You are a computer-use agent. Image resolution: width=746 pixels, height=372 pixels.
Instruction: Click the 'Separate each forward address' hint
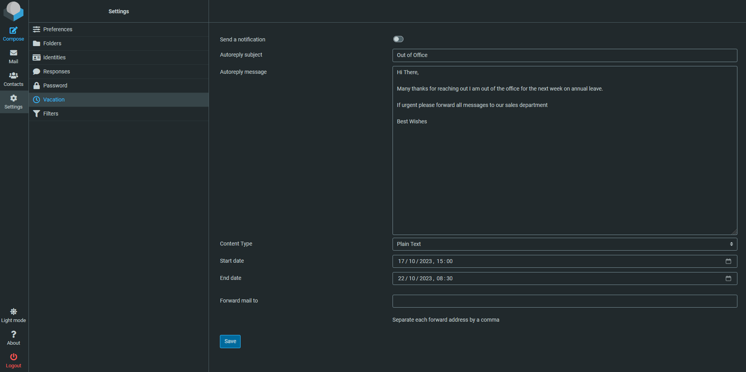click(x=446, y=320)
